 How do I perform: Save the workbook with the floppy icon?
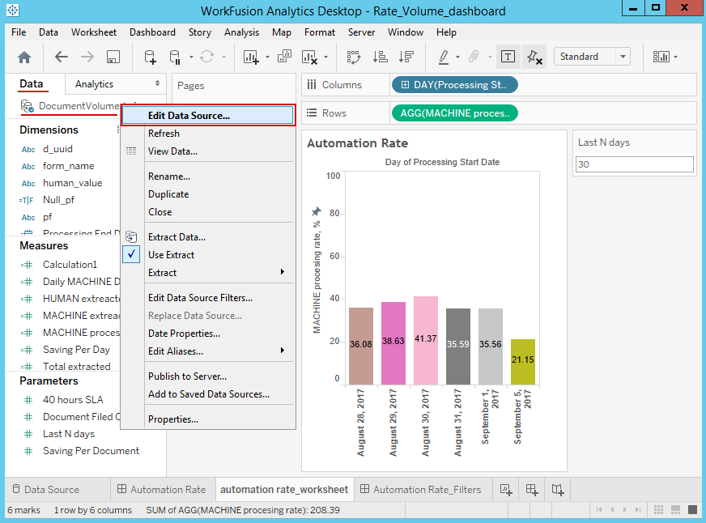point(113,57)
